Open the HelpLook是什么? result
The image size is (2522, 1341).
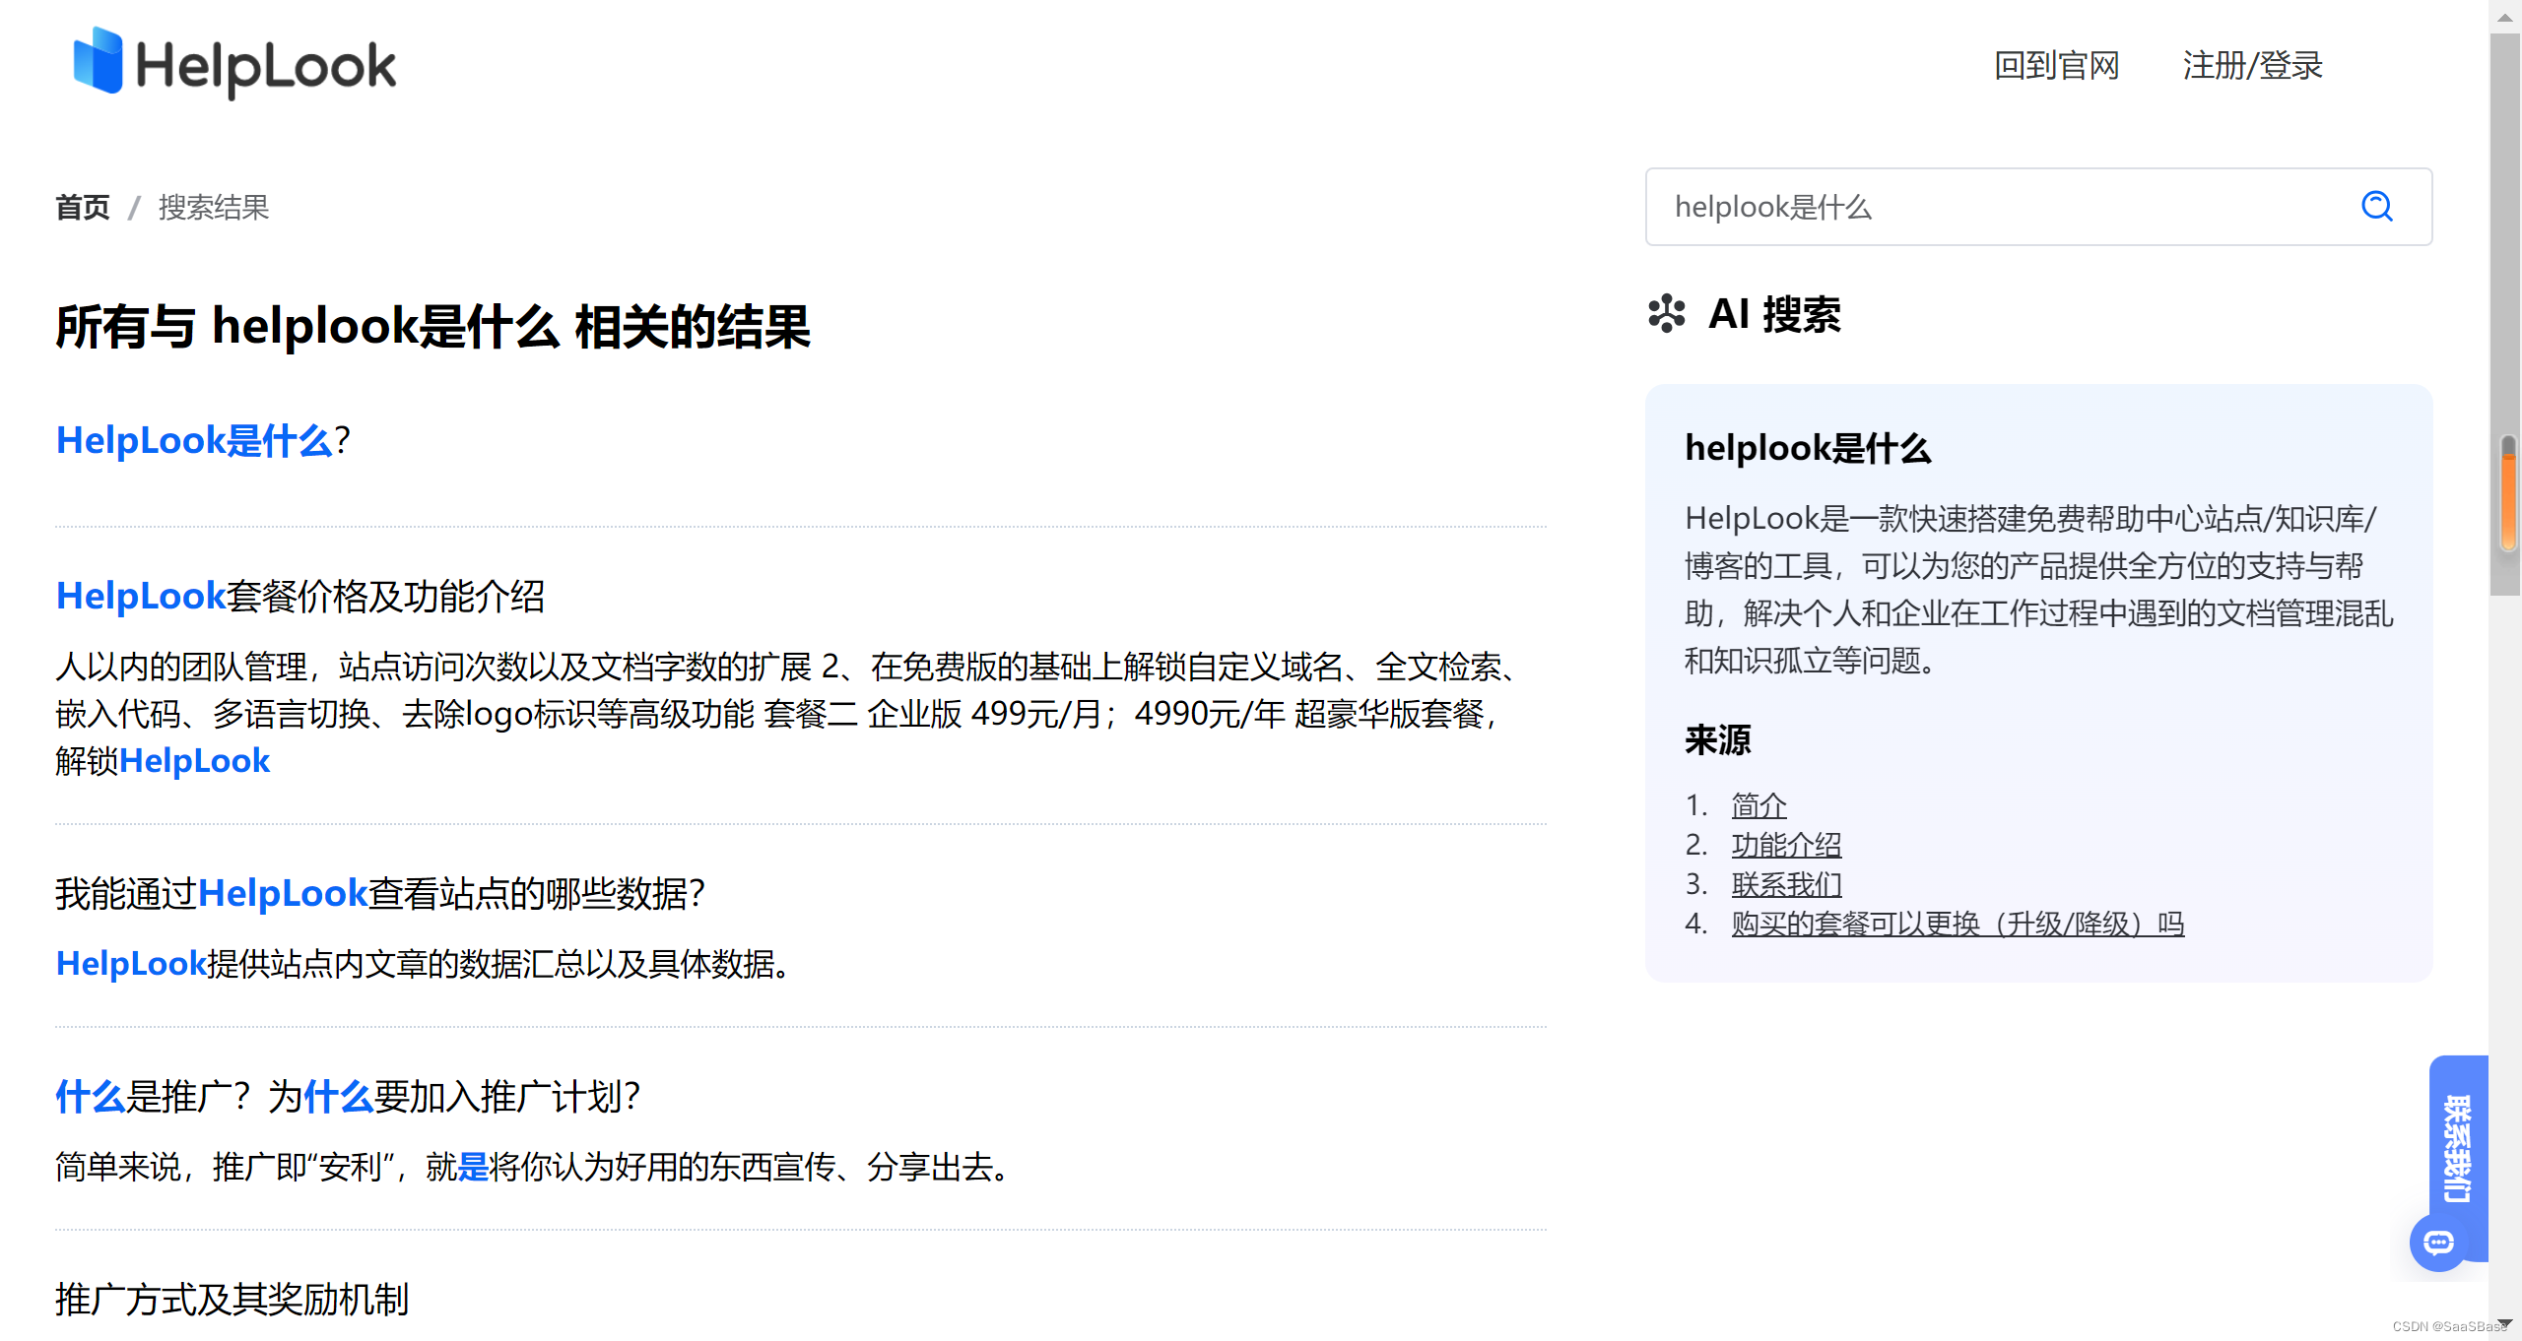pyautogui.click(x=203, y=440)
